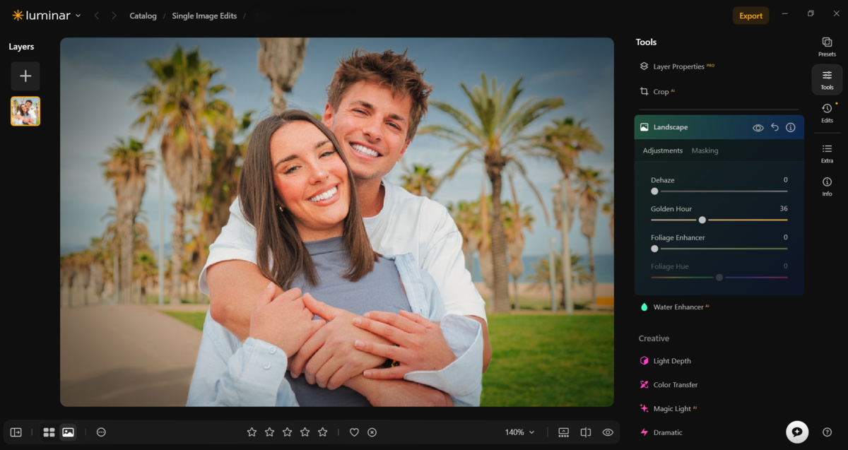Open the 140% zoom dropdown
The image size is (848, 450).
tap(519, 432)
